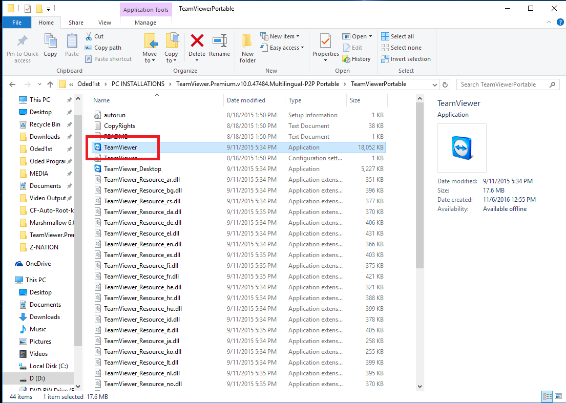This screenshot has width=566, height=403.
Task: Click the TeamViewer preview thumbnail
Action: point(462,148)
